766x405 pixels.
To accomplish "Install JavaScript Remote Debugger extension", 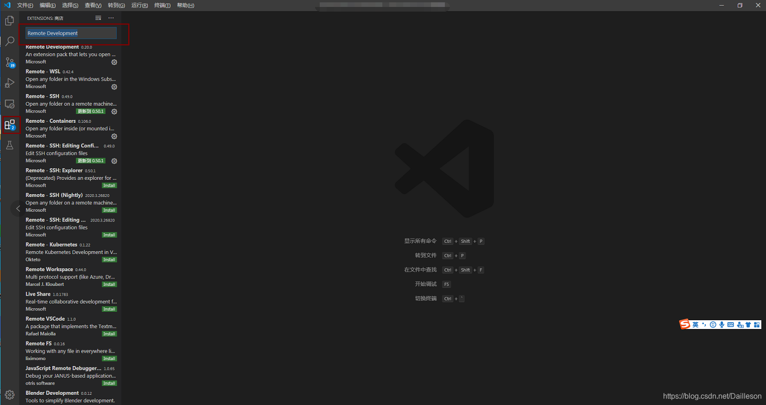I will click(109, 383).
